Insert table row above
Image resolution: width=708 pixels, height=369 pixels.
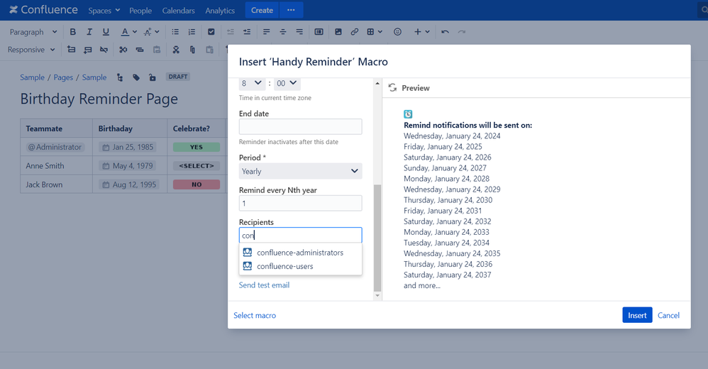coord(72,50)
